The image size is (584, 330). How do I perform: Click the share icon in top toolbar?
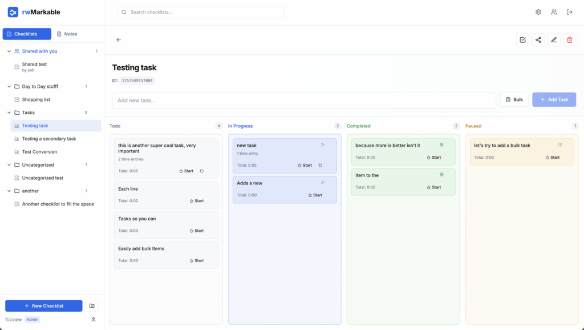tap(538, 40)
